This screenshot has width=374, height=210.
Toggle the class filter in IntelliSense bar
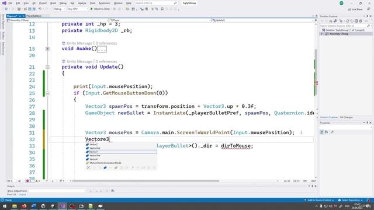click(x=105, y=167)
